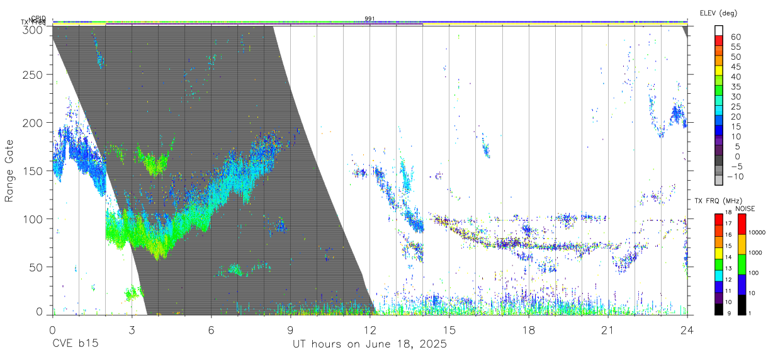Click the NOISE legend title
This screenshot has width=773, height=357.
(x=745, y=208)
